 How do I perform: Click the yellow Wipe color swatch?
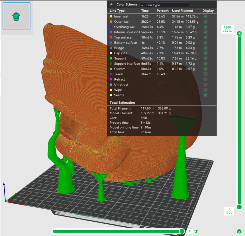point(111,90)
